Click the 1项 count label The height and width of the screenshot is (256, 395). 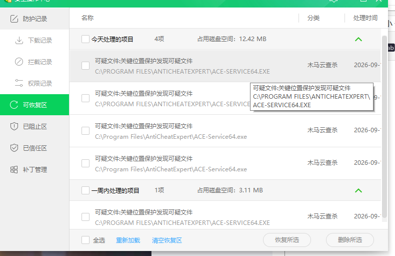pos(159,190)
